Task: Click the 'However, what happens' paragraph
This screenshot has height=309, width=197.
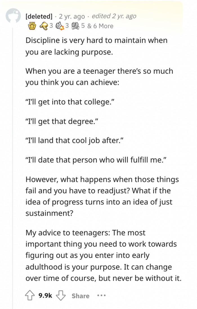Action: (102, 196)
